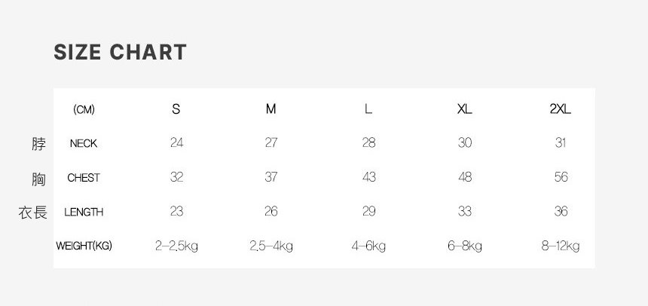Select the M size column header
This screenshot has height=306, width=648.
[x=271, y=109]
